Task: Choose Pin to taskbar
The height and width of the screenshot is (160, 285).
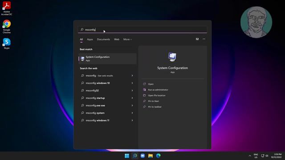Action: [155, 107]
